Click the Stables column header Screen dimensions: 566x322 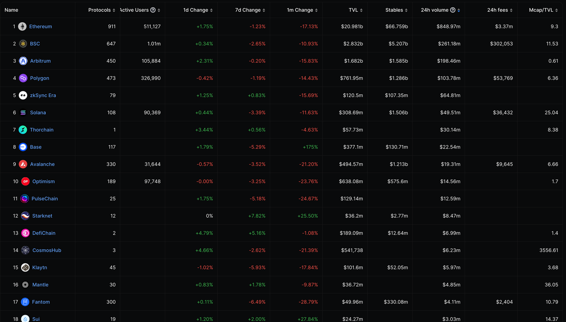[394, 10]
